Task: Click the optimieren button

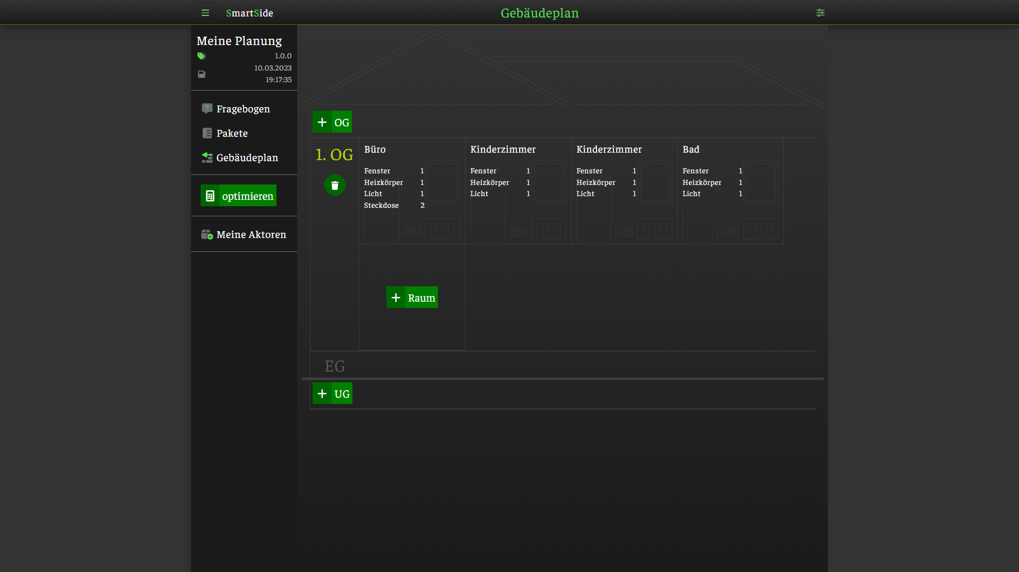Action: pos(239,196)
